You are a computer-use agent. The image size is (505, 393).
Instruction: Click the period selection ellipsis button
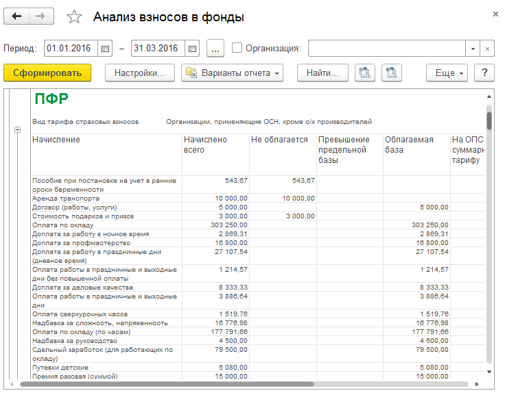215,49
